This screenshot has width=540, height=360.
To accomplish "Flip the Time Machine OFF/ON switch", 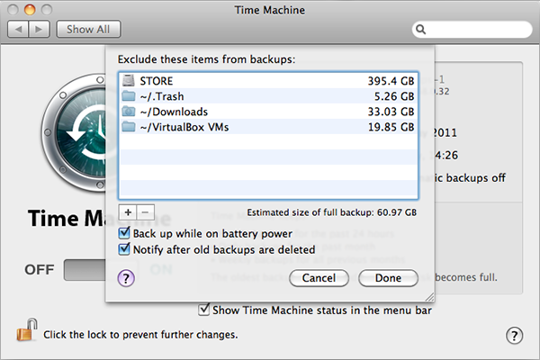I will 85,270.
